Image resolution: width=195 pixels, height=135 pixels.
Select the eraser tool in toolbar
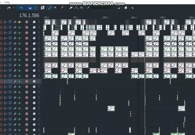(x=71, y=8)
